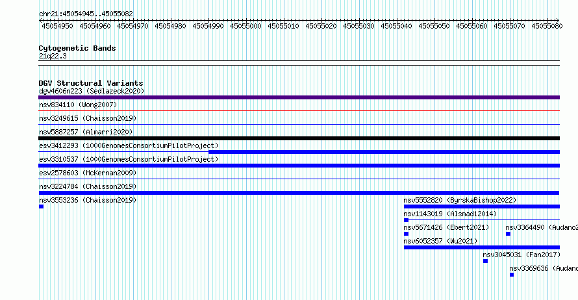Click ruler position 45055080
Screen dimensions: 578x300
point(547,26)
